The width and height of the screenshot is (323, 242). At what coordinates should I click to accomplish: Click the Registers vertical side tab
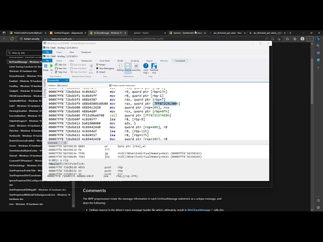(x=45, y=83)
